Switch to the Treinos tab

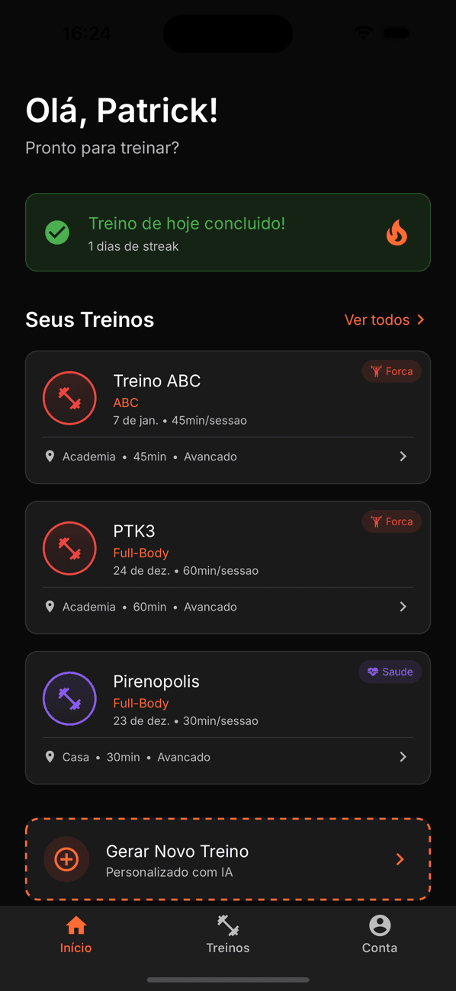227,934
